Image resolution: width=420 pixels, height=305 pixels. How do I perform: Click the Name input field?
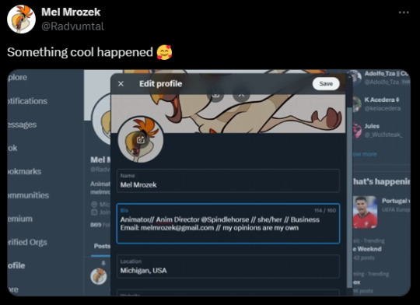228,181
